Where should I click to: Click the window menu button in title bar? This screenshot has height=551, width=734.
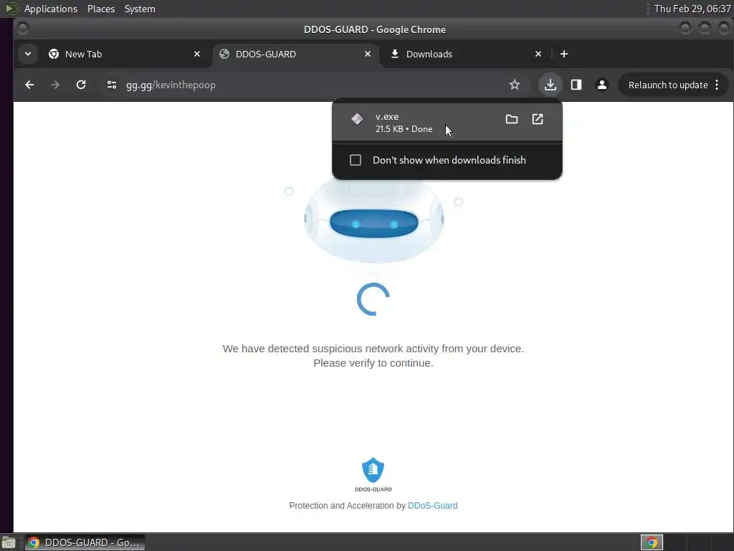click(22, 29)
